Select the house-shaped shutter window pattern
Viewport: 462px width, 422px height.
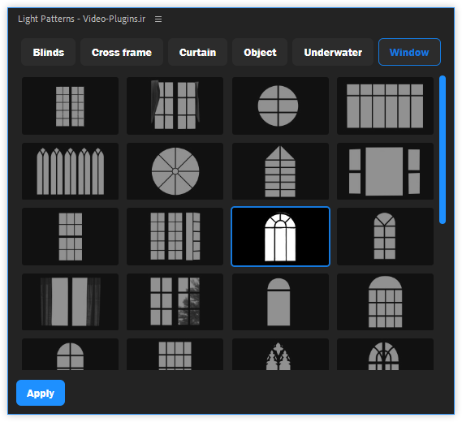point(280,171)
